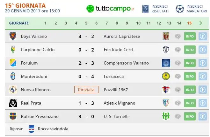
Task: Click the Real Prata black star crest
Action: click(x=13, y=103)
